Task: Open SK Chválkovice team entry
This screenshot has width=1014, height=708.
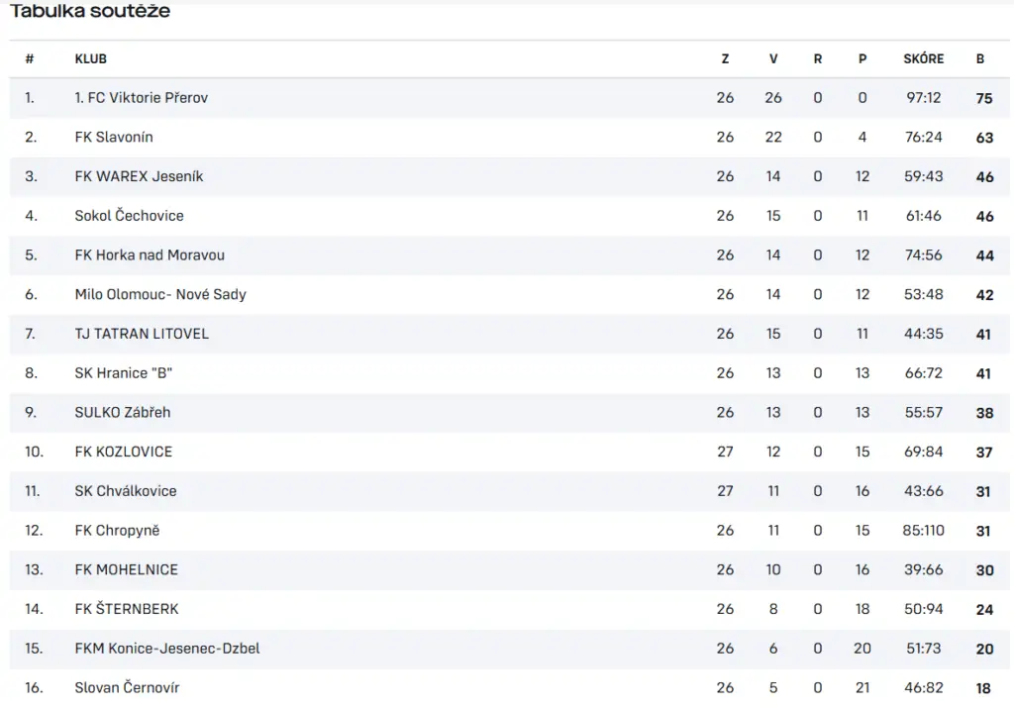Action: 126,491
